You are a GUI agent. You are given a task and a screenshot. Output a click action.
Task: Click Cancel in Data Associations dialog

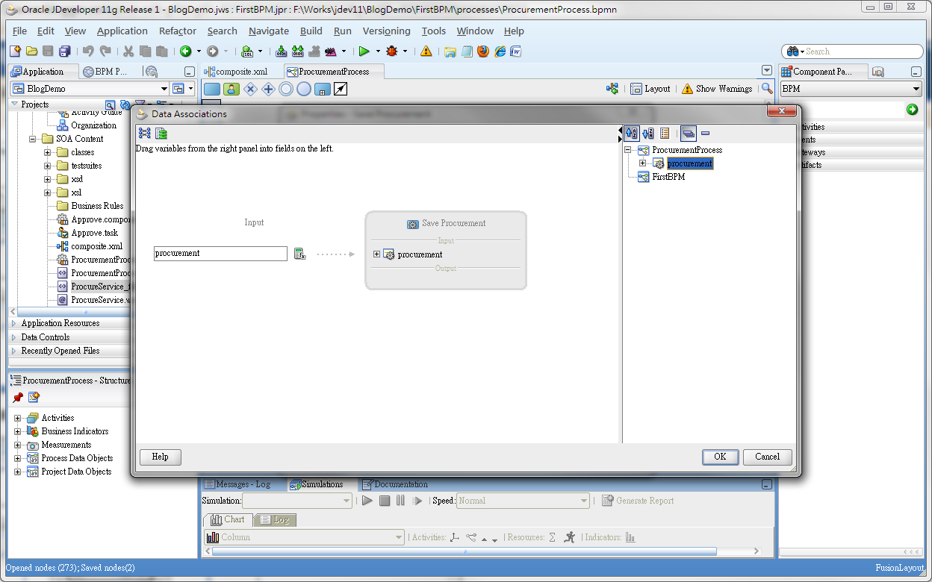click(767, 457)
